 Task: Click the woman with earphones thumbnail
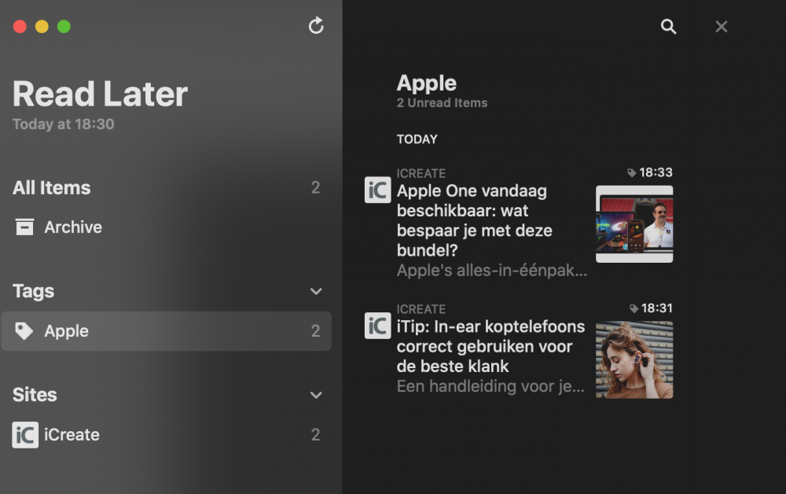pyautogui.click(x=634, y=359)
